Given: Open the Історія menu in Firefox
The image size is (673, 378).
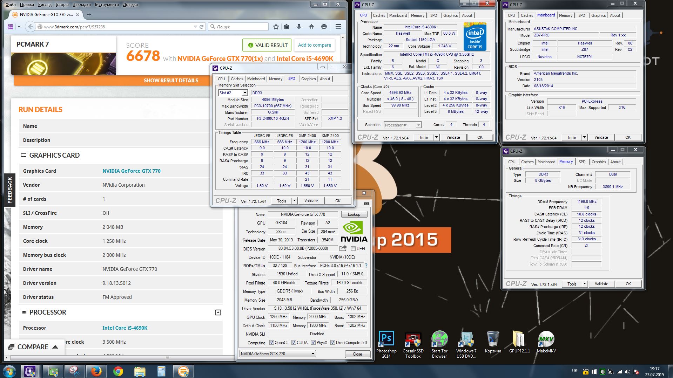Looking at the screenshot, I should coord(62,5).
